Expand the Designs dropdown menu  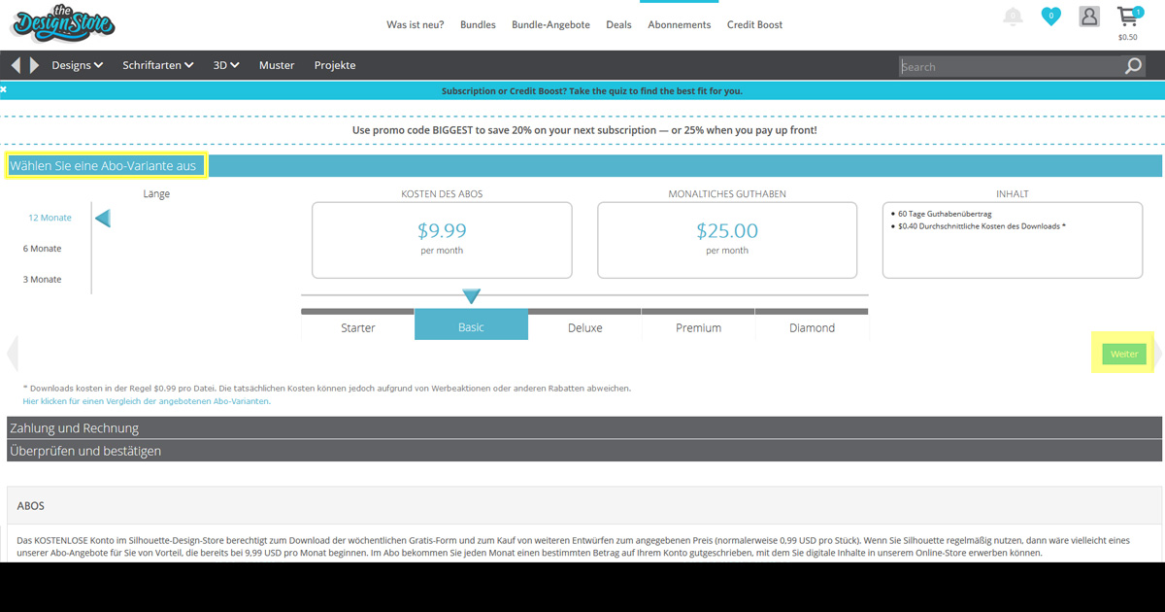pos(77,65)
